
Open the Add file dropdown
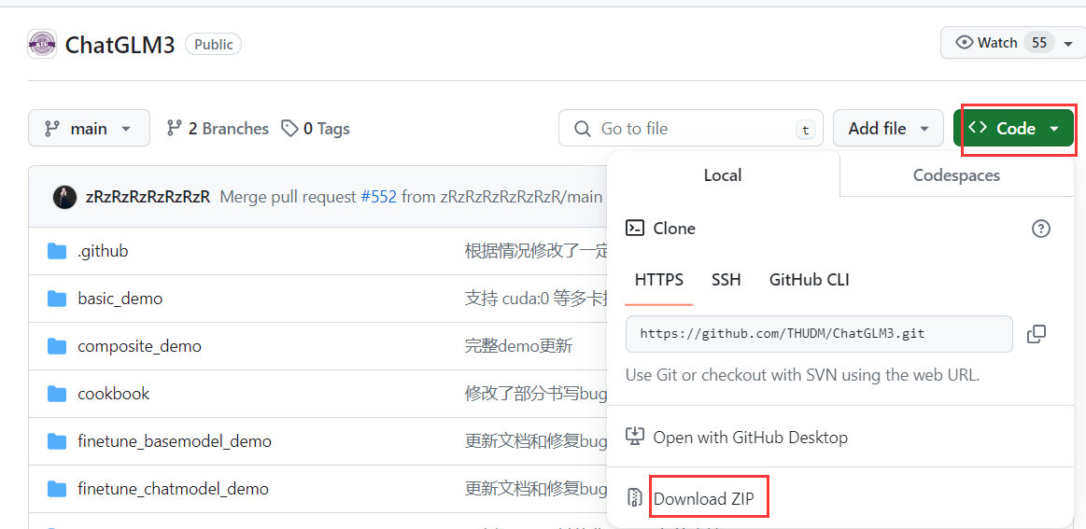[888, 128]
